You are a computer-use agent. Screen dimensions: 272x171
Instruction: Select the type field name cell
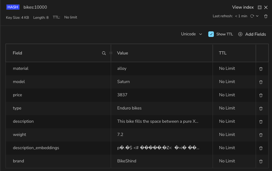[x=17, y=108]
